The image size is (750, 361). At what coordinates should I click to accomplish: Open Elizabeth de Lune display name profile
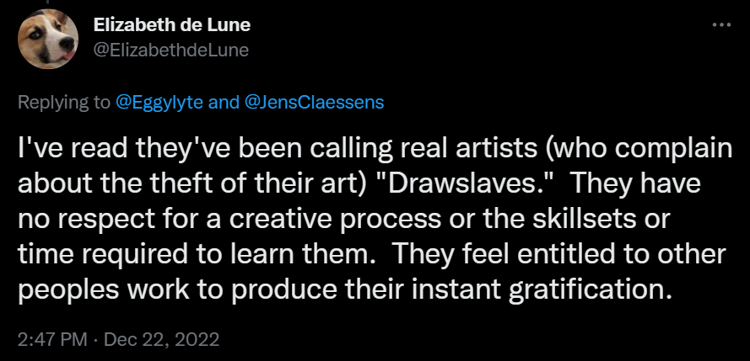172,24
